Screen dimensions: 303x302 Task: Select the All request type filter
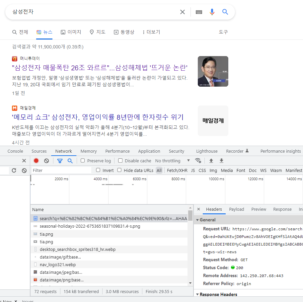pos(159,171)
